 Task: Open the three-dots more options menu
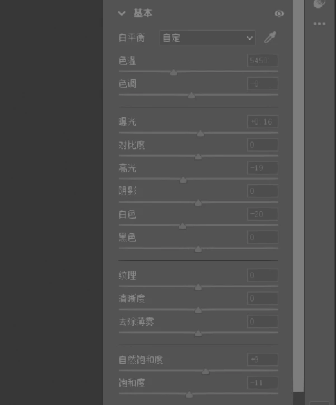(319, 23)
